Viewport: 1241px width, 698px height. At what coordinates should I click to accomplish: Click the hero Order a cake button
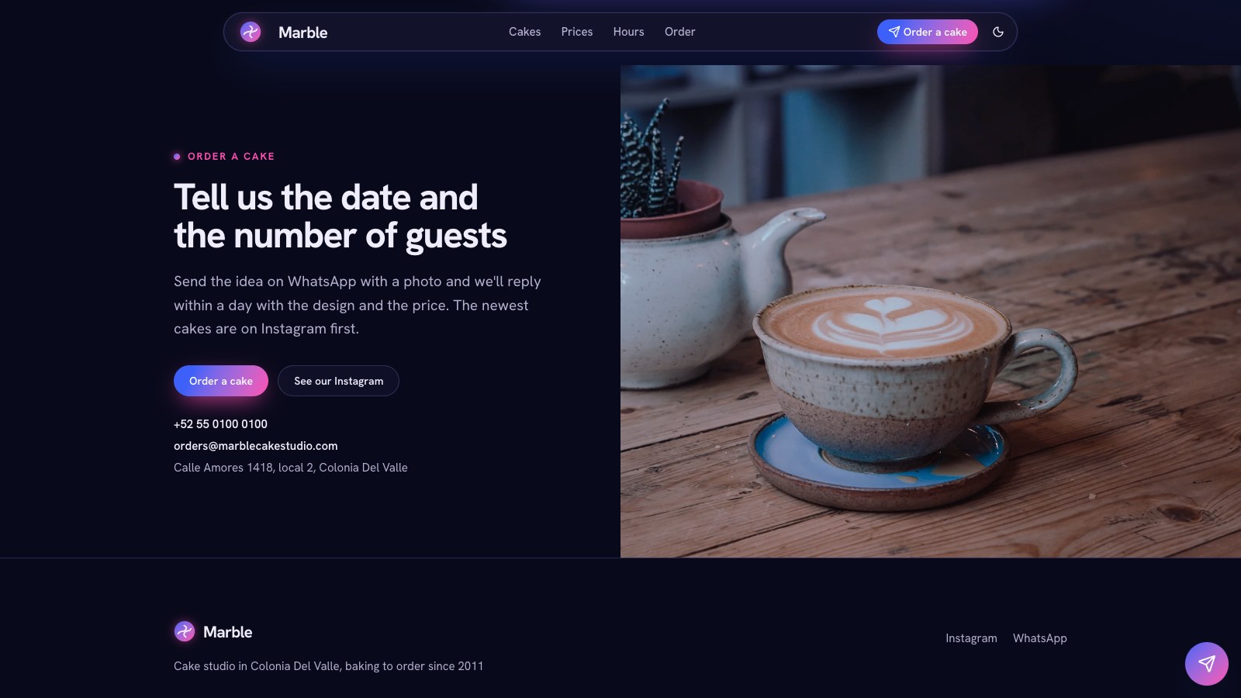pyautogui.click(x=221, y=381)
